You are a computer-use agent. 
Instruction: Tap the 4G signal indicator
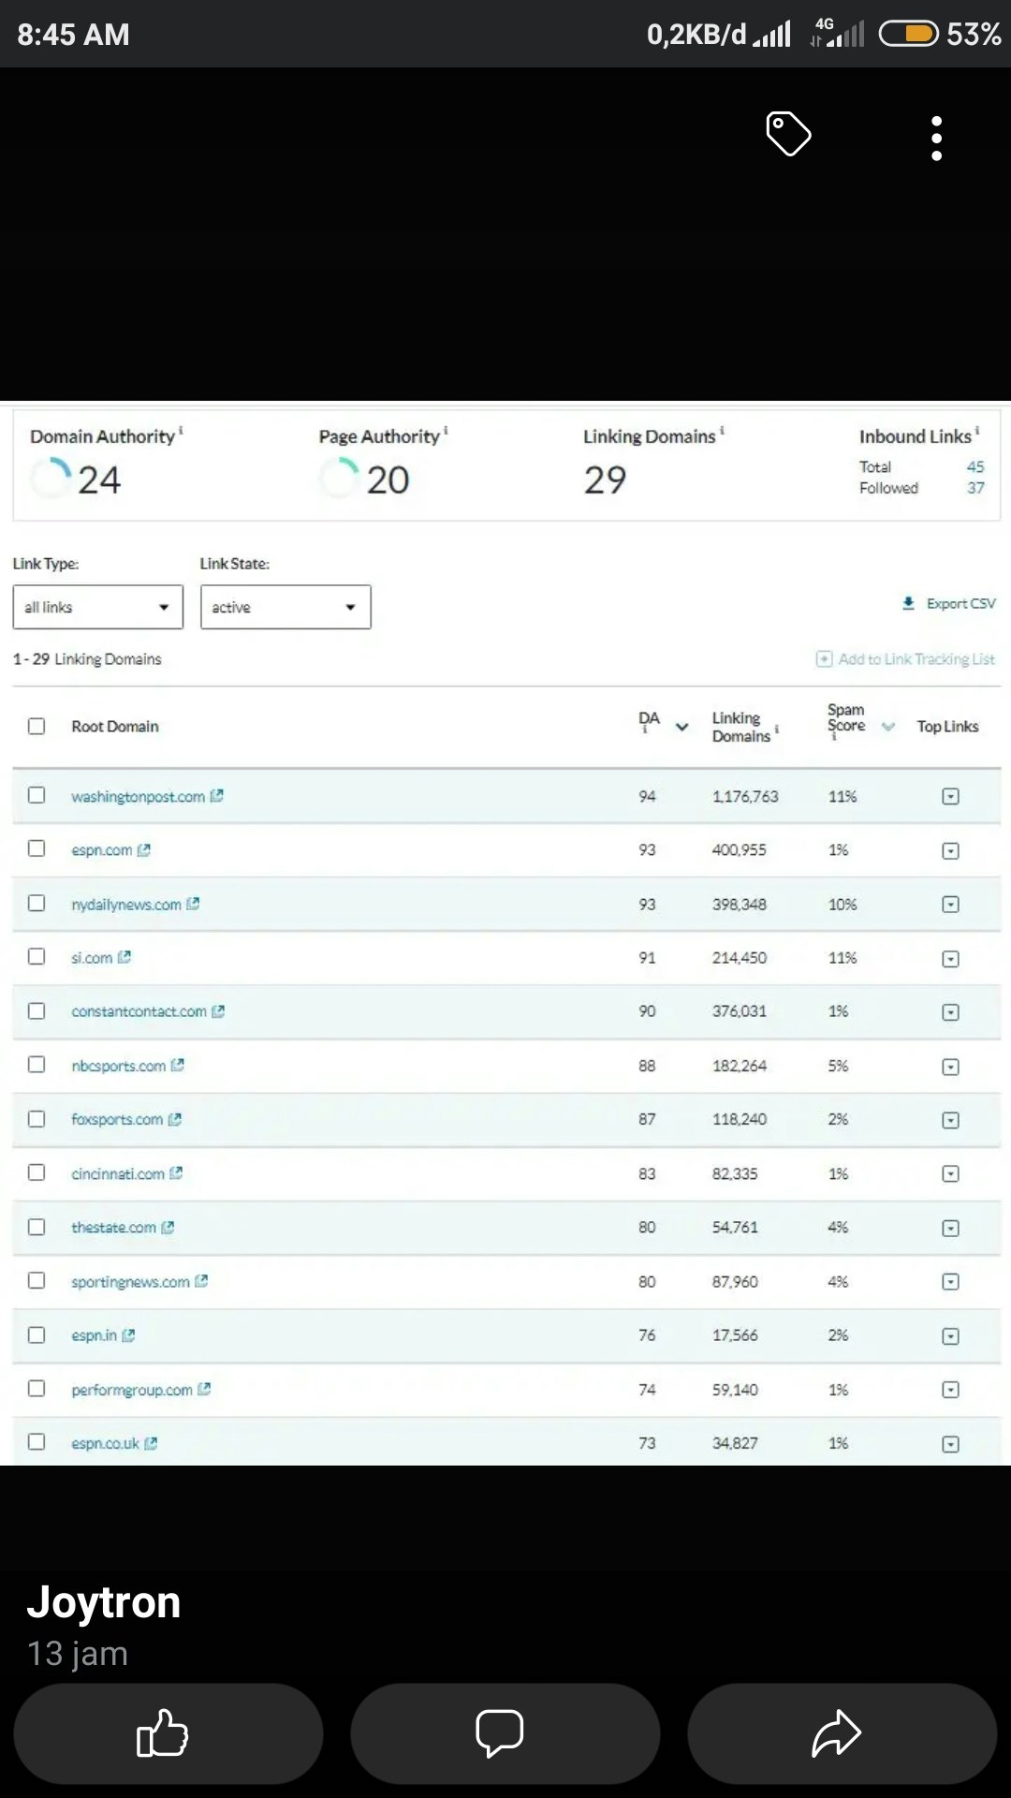tap(837, 33)
